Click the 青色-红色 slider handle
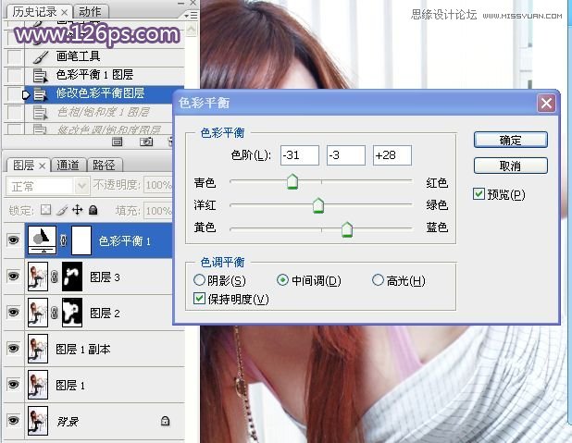The height and width of the screenshot is (443, 572). (292, 181)
